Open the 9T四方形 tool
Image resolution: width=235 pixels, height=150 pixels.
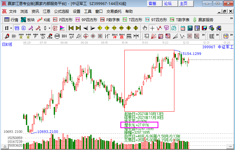click(x=156, y=20)
